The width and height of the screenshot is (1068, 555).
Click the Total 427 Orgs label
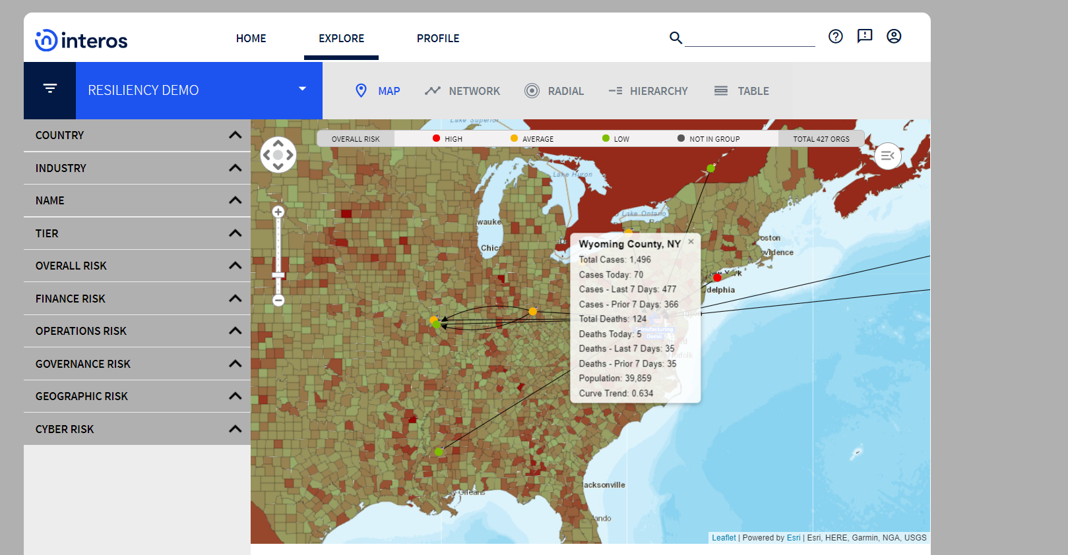click(x=821, y=139)
